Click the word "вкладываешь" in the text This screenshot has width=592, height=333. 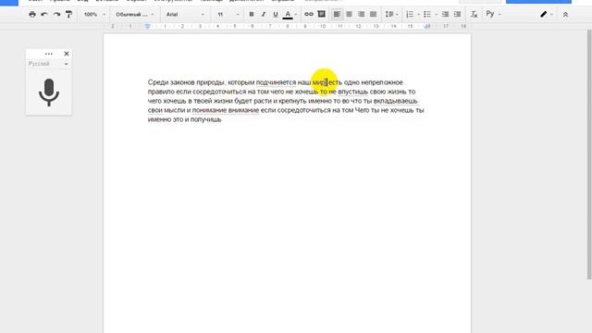coord(395,101)
